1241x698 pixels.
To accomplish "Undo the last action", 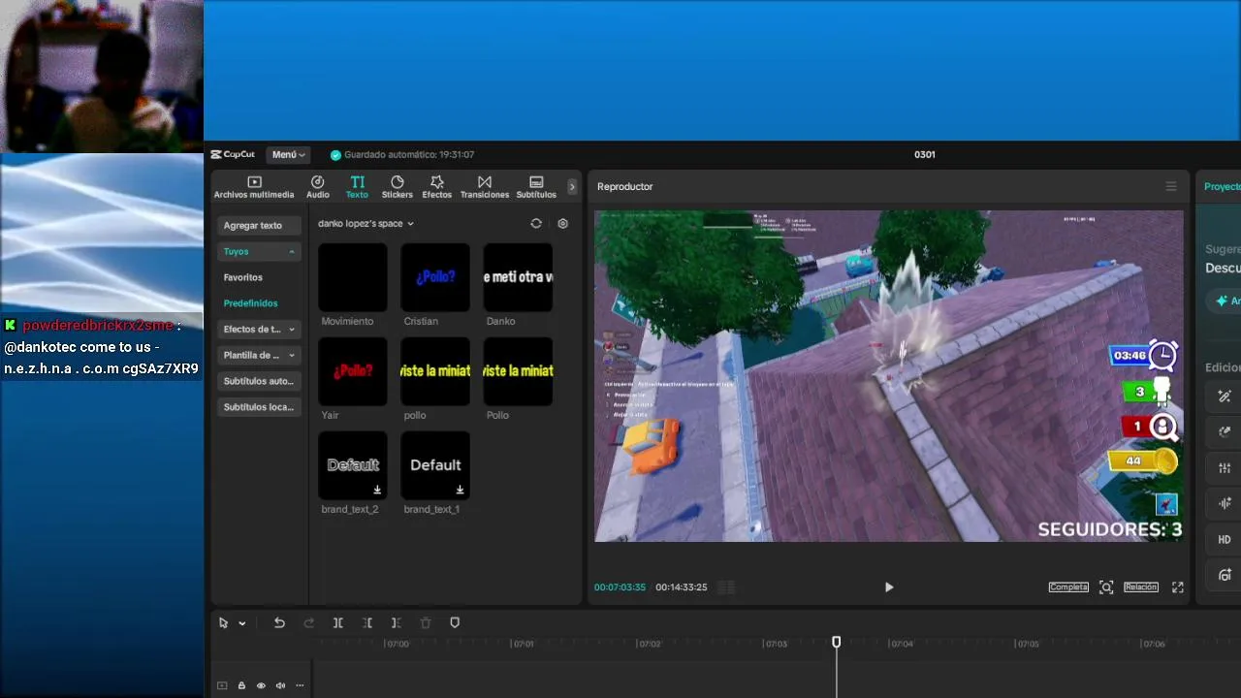I will click(279, 622).
